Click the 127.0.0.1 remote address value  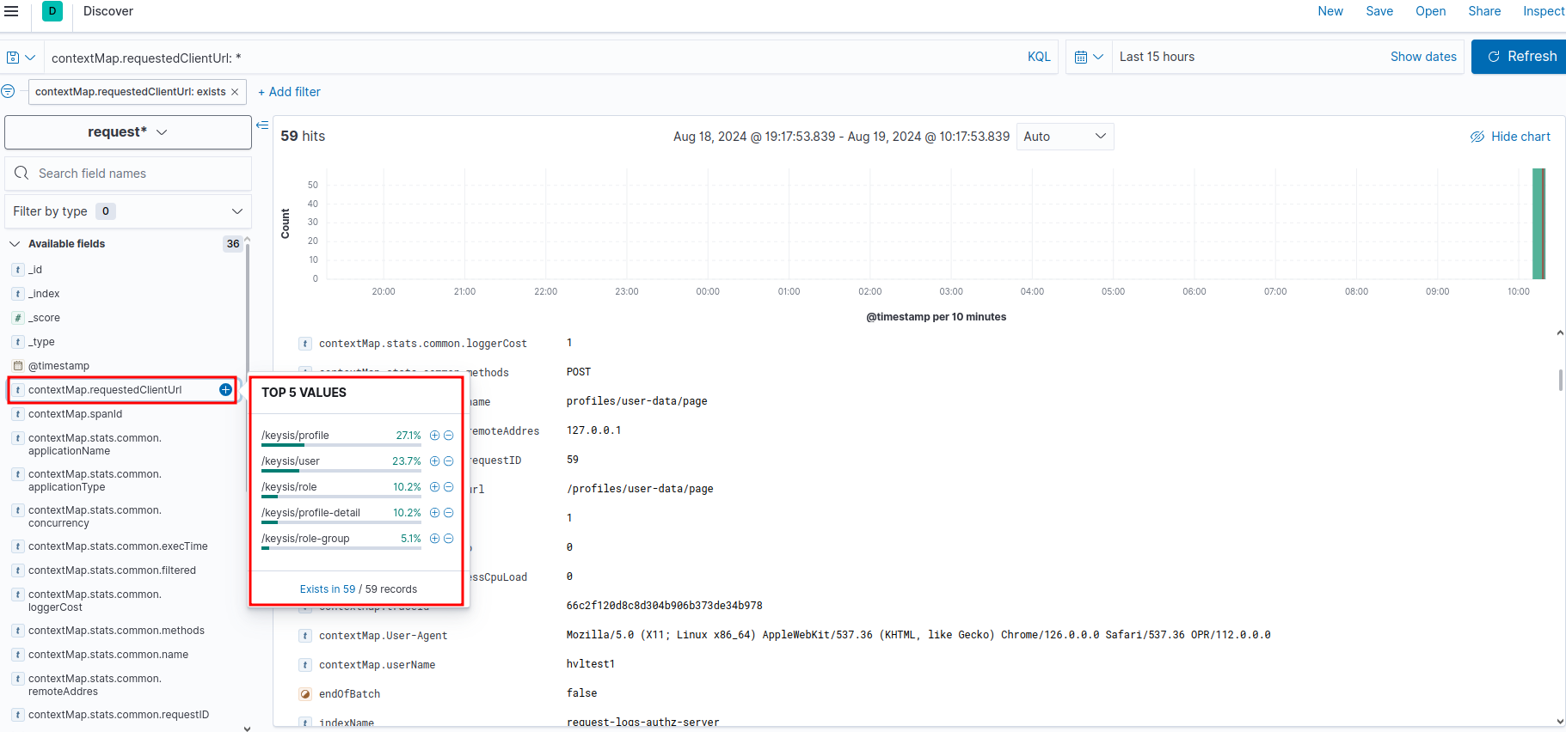pyautogui.click(x=593, y=430)
